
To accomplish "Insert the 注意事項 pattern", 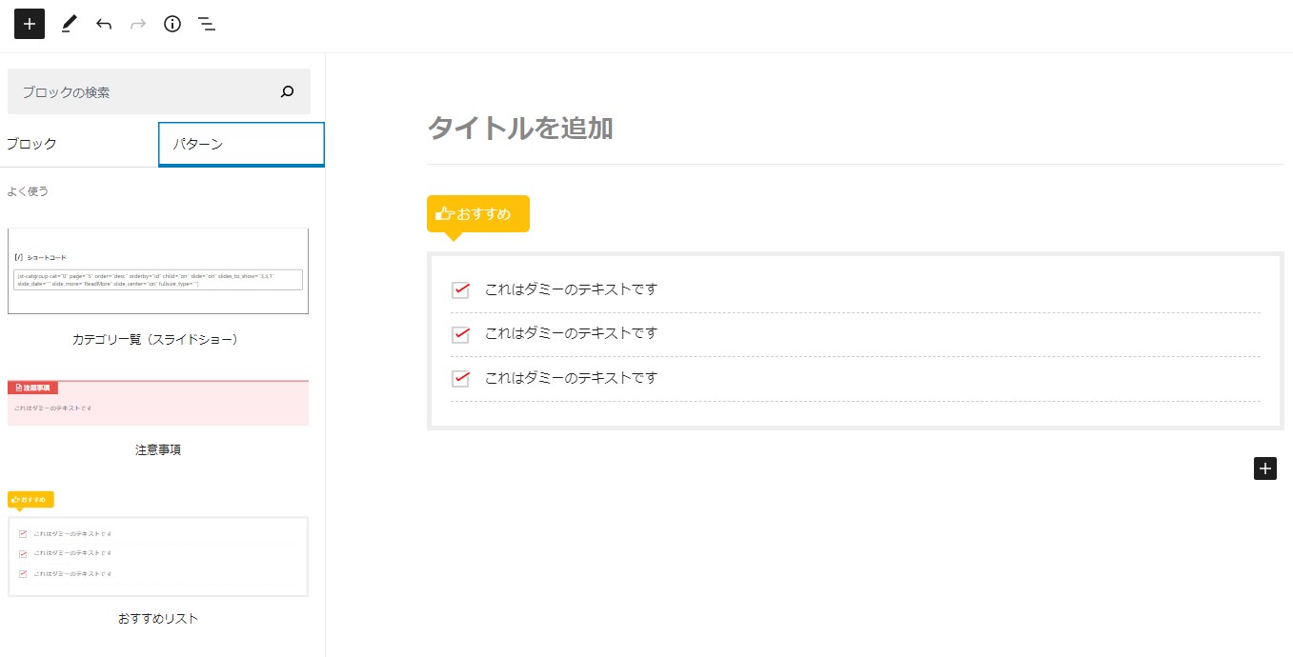I will click(158, 403).
